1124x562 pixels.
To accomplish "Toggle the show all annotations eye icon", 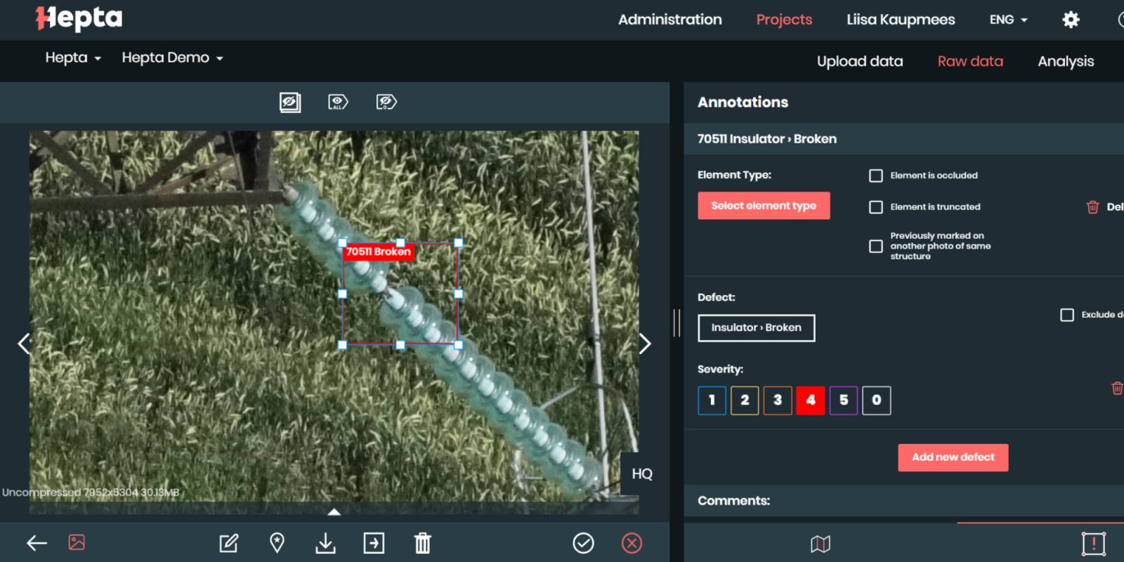I will 338,103.
